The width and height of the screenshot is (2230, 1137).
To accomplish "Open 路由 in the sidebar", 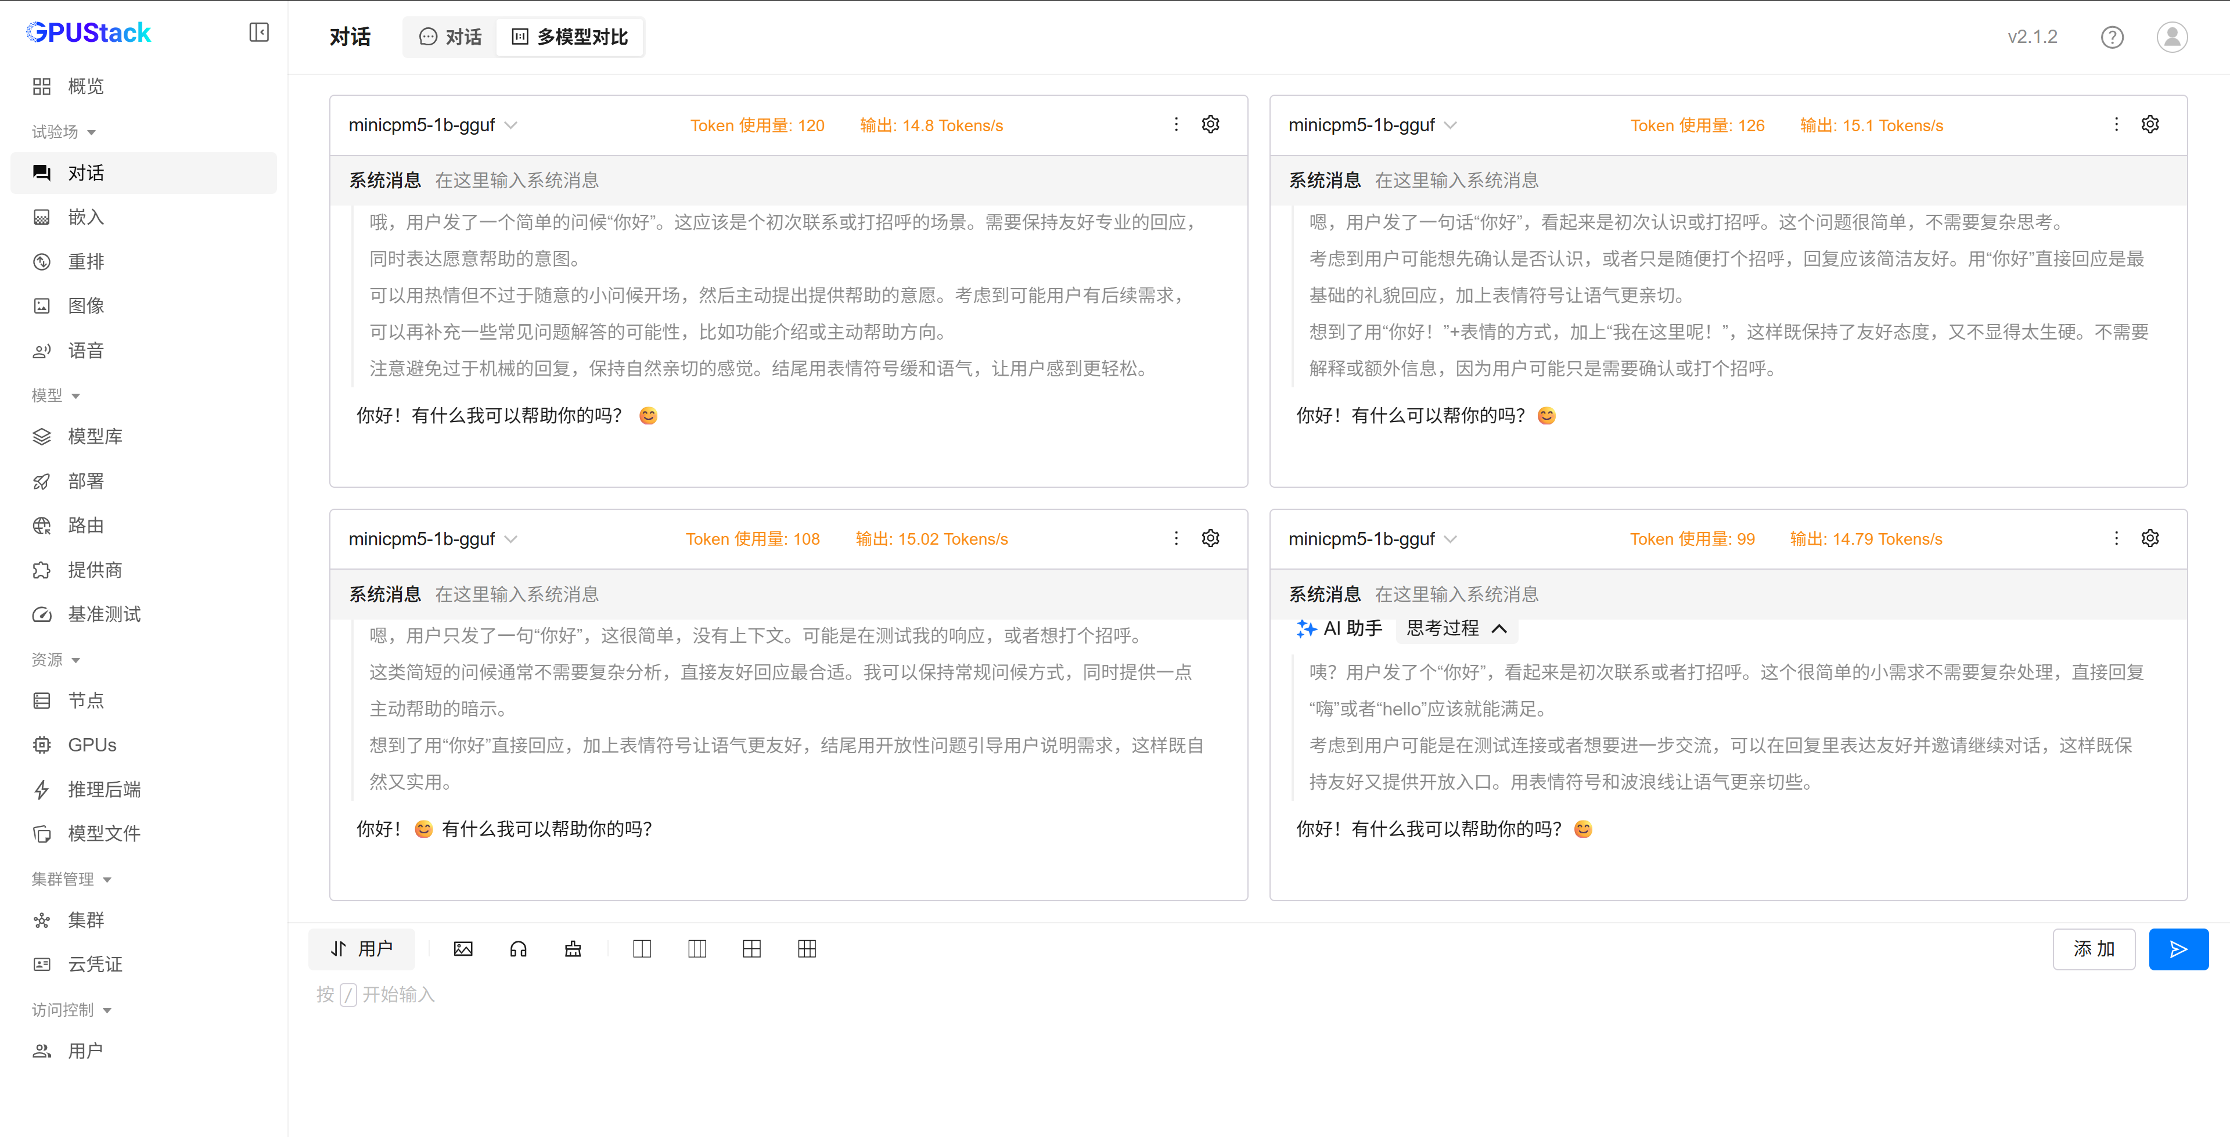I will [143, 526].
